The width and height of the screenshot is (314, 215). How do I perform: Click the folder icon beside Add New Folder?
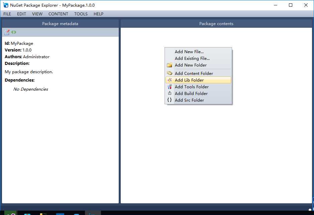coord(170,65)
